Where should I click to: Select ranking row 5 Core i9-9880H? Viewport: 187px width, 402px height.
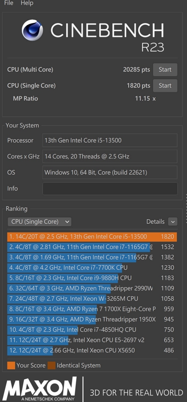tap(92, 278)
